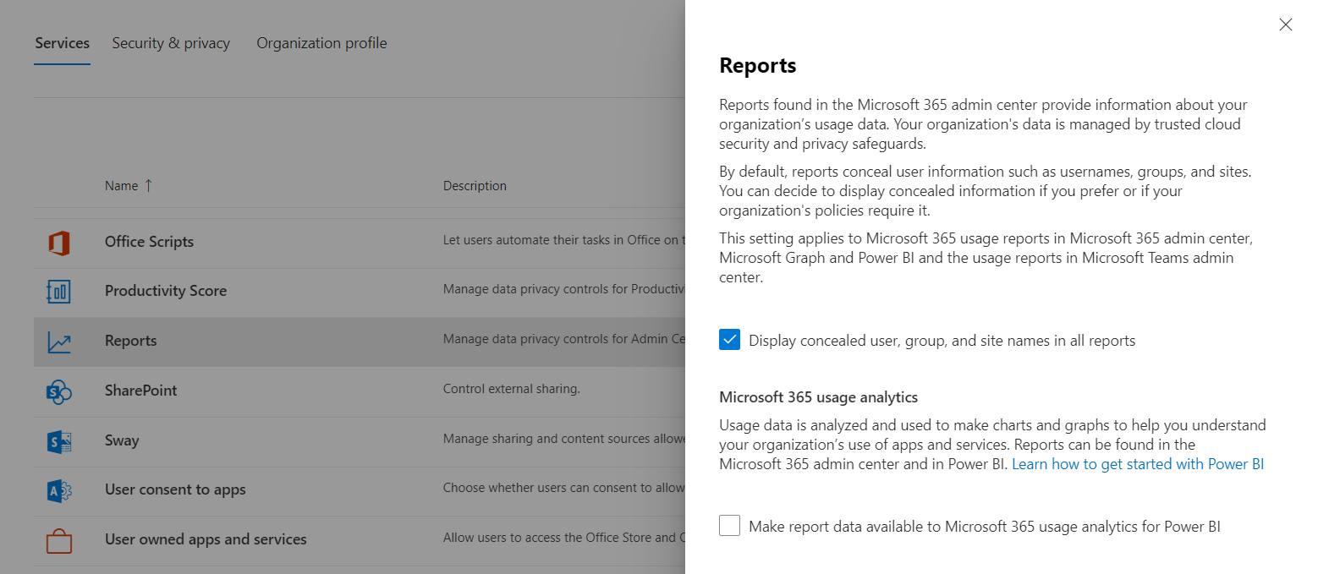Open the Organization profile tab
The image size is (1318, 574).
[x=321, y=43]
